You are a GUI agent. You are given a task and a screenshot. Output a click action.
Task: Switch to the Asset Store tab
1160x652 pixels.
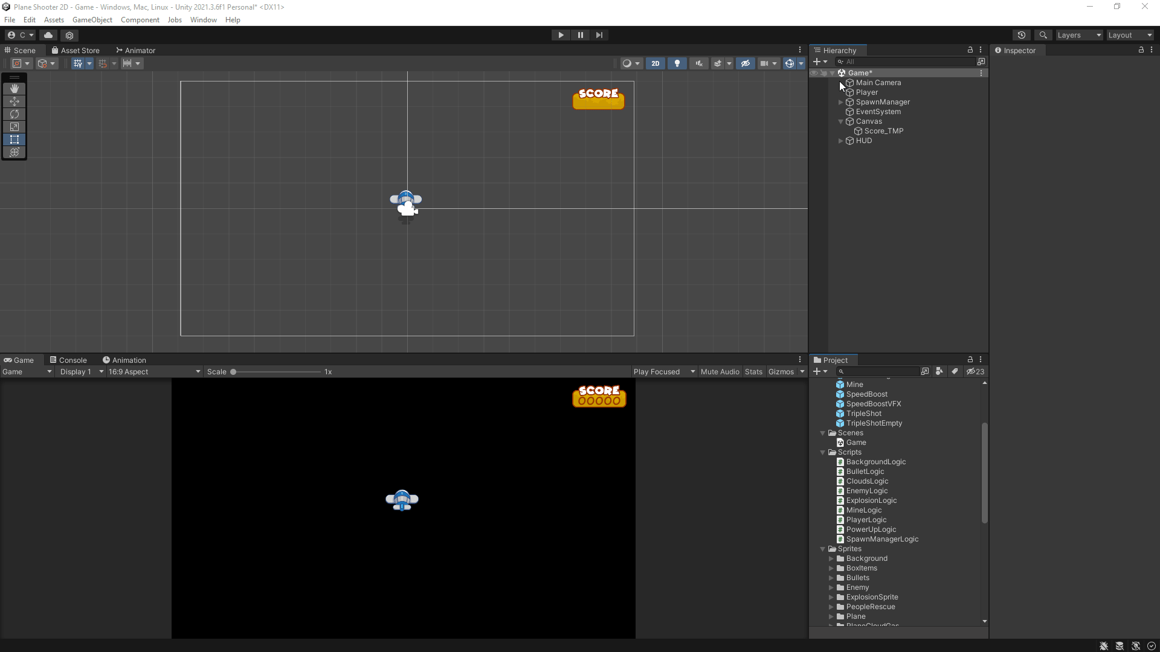point(76,50)
